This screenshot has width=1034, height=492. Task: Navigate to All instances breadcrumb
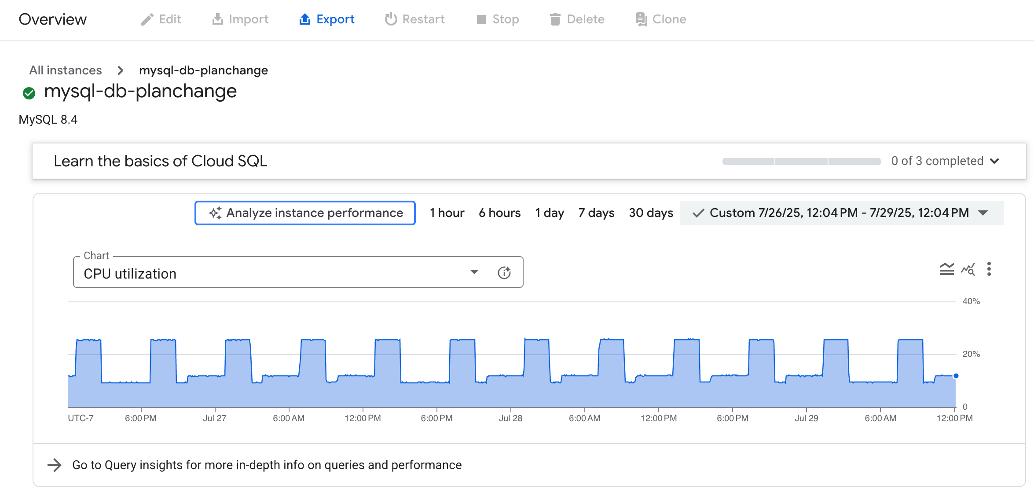(x=65, y=70)
